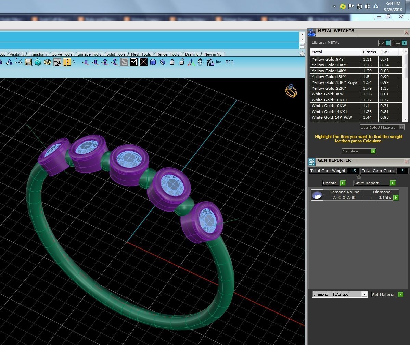Collapse the gem totals section arrow
The width and height of the screenshot is (410, 345).
coord(359,177)
